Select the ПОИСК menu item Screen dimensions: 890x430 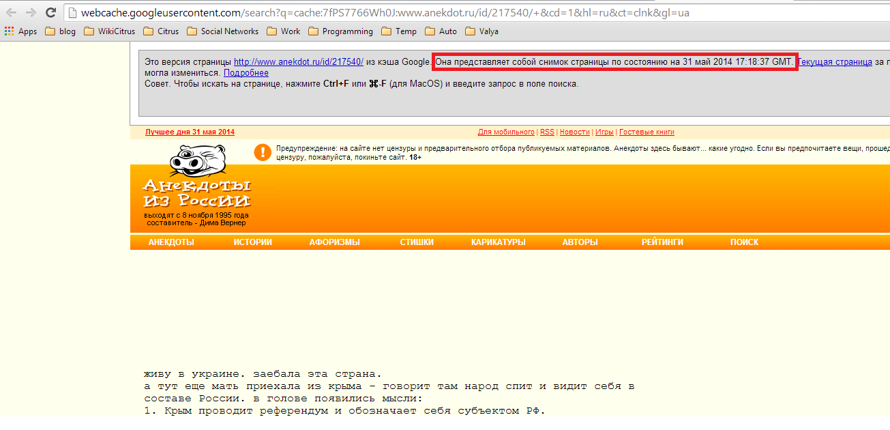pos(744,242)
